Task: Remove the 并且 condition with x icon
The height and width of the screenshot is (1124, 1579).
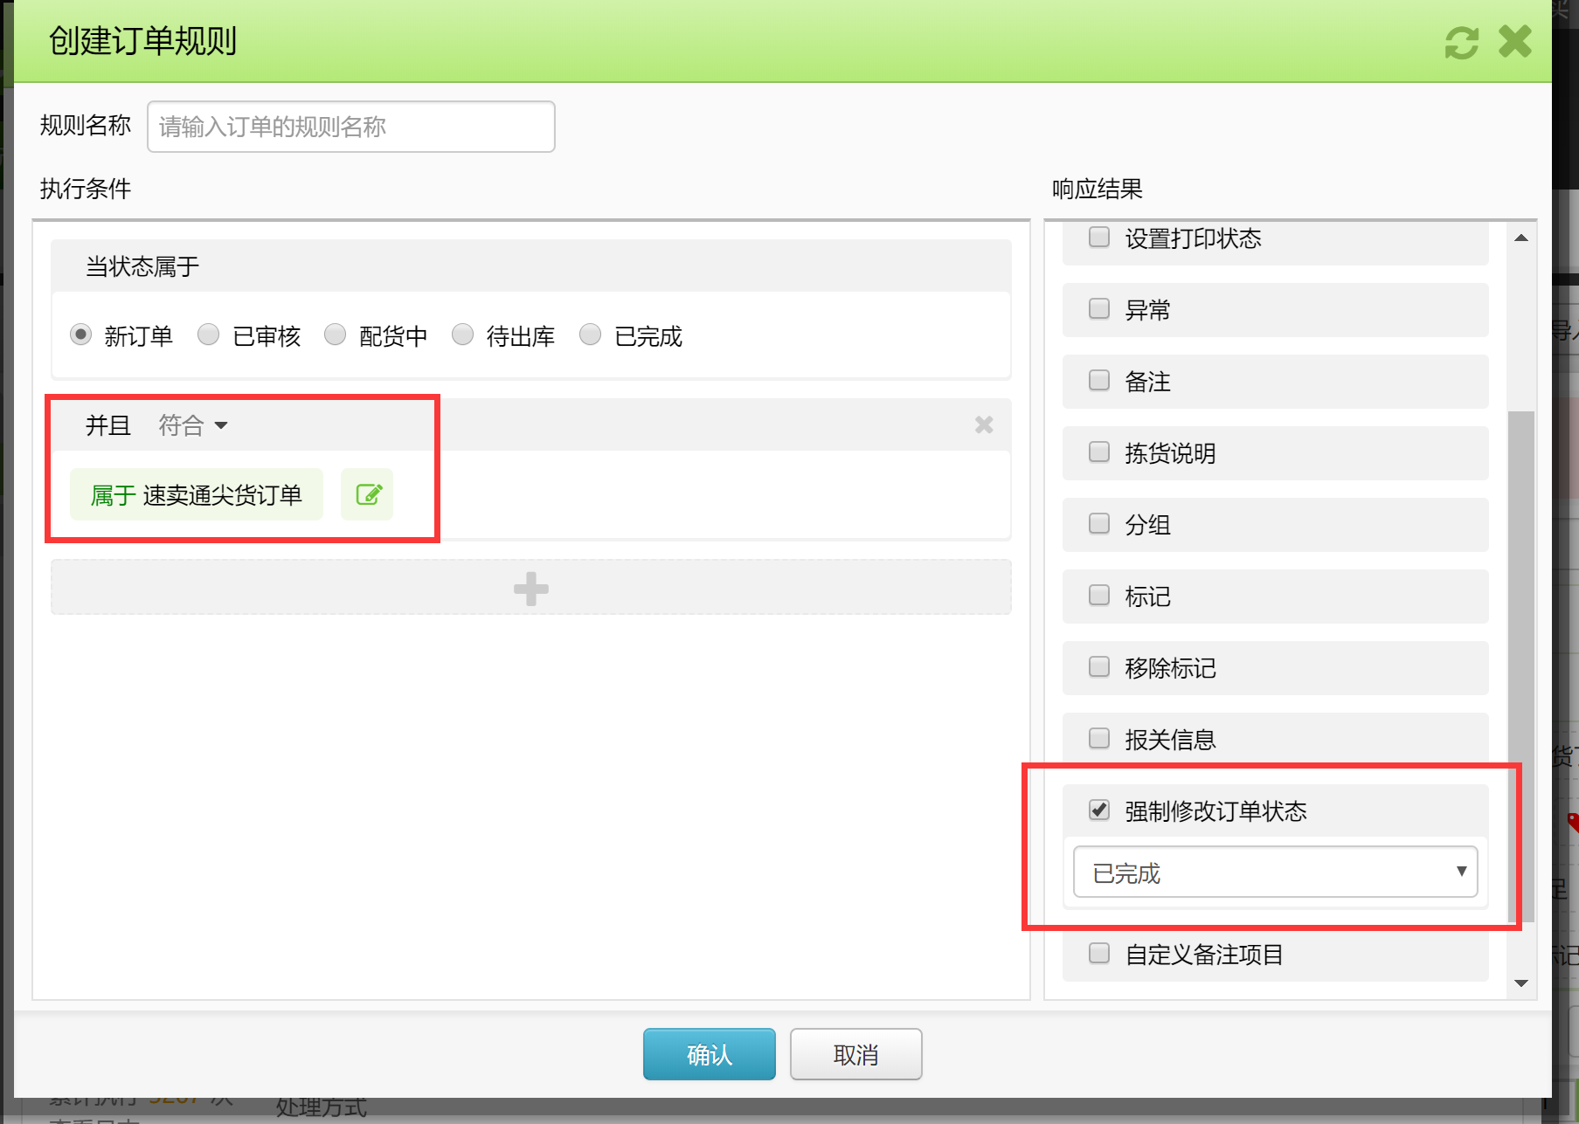Action: [984, 424]
